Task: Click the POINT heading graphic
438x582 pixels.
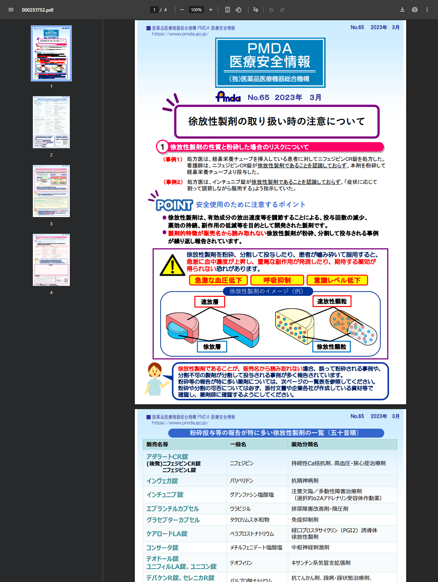Action: [175, 205]
